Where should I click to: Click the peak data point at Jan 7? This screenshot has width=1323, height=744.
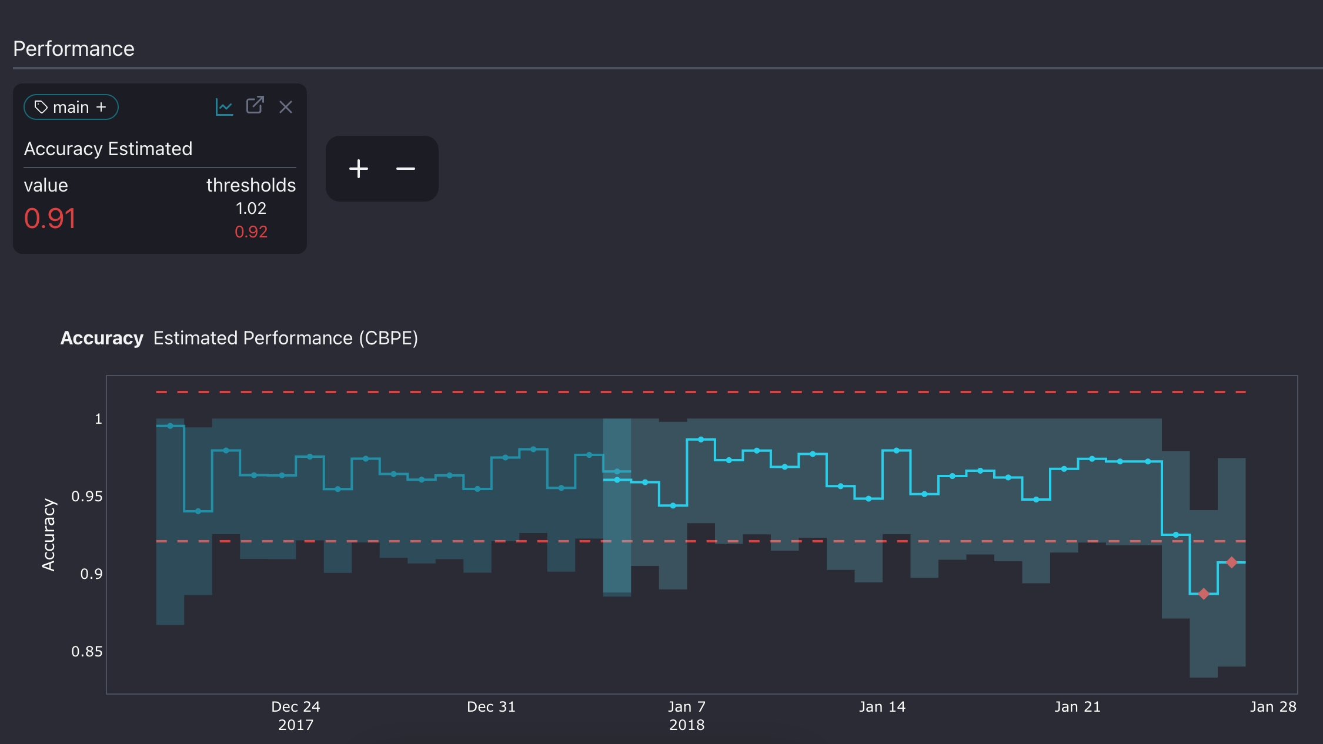[x=701, y=440]
